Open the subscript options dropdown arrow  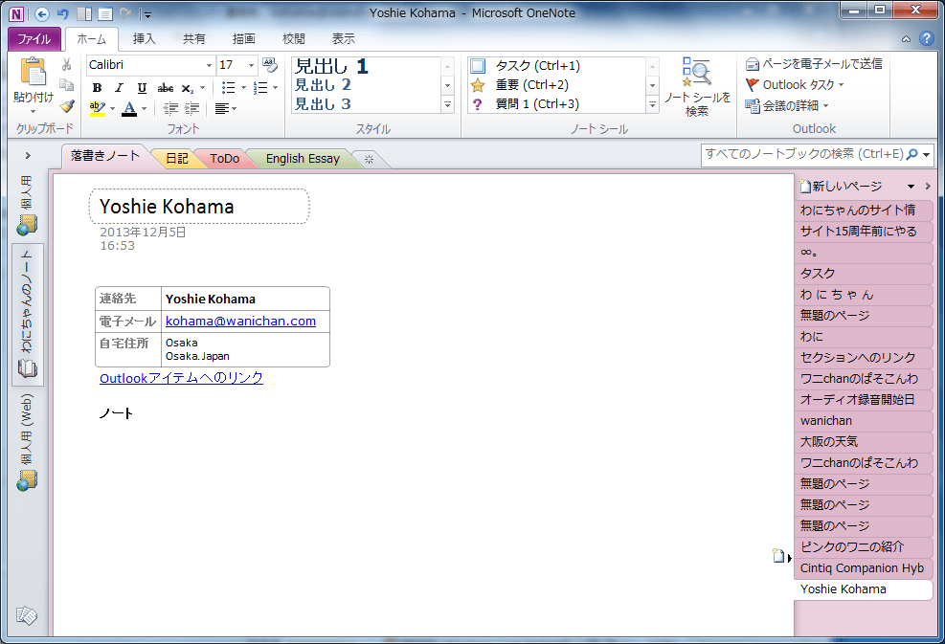point(203,88)
